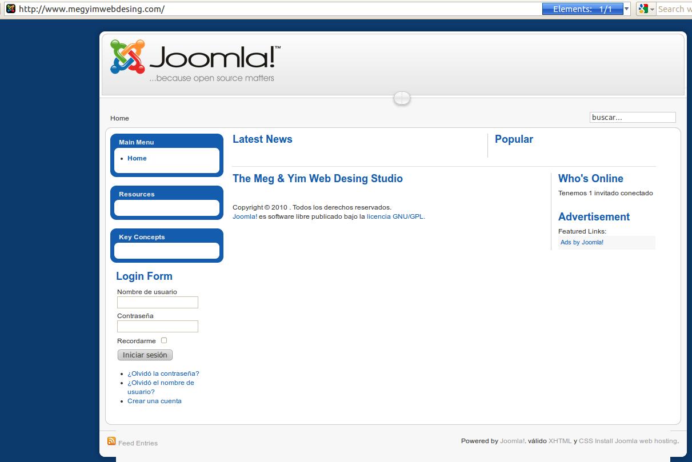Screen dimensions: 692x462
Task: Open the licencia GNU/GPL link
Action: [395, 216]
